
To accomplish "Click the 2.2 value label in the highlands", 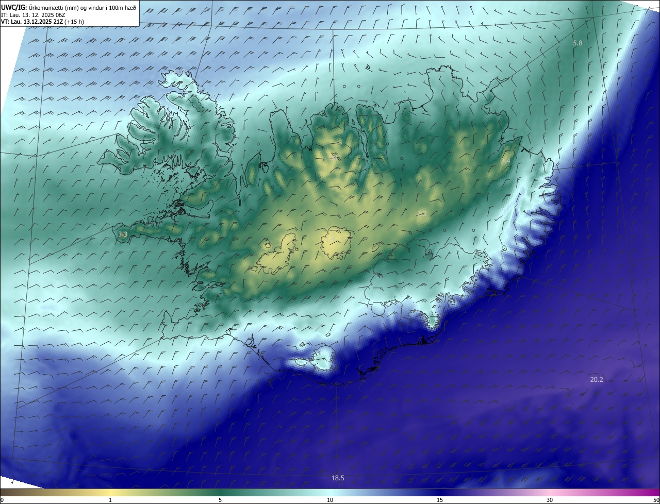I will (422, 213).
